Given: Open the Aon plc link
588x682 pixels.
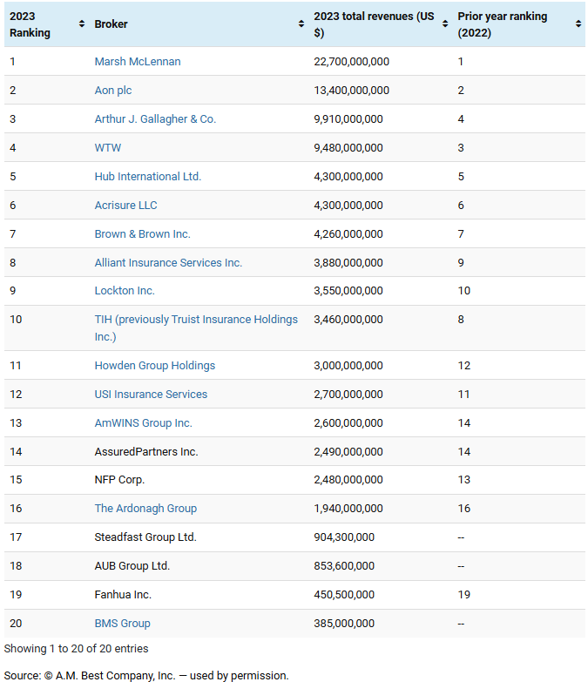Looking at the screenshot, I should click(x=113, y=91).
